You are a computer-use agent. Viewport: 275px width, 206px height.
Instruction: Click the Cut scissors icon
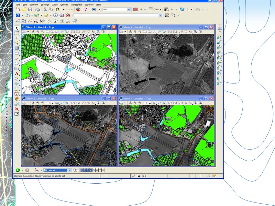point(45,10)
